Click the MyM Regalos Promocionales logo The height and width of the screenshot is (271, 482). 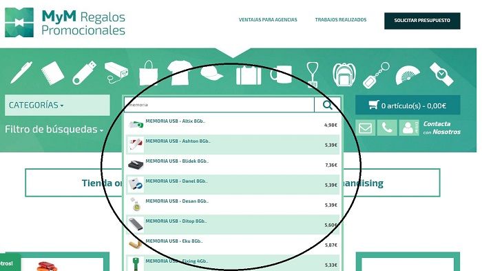coord(65,23)
